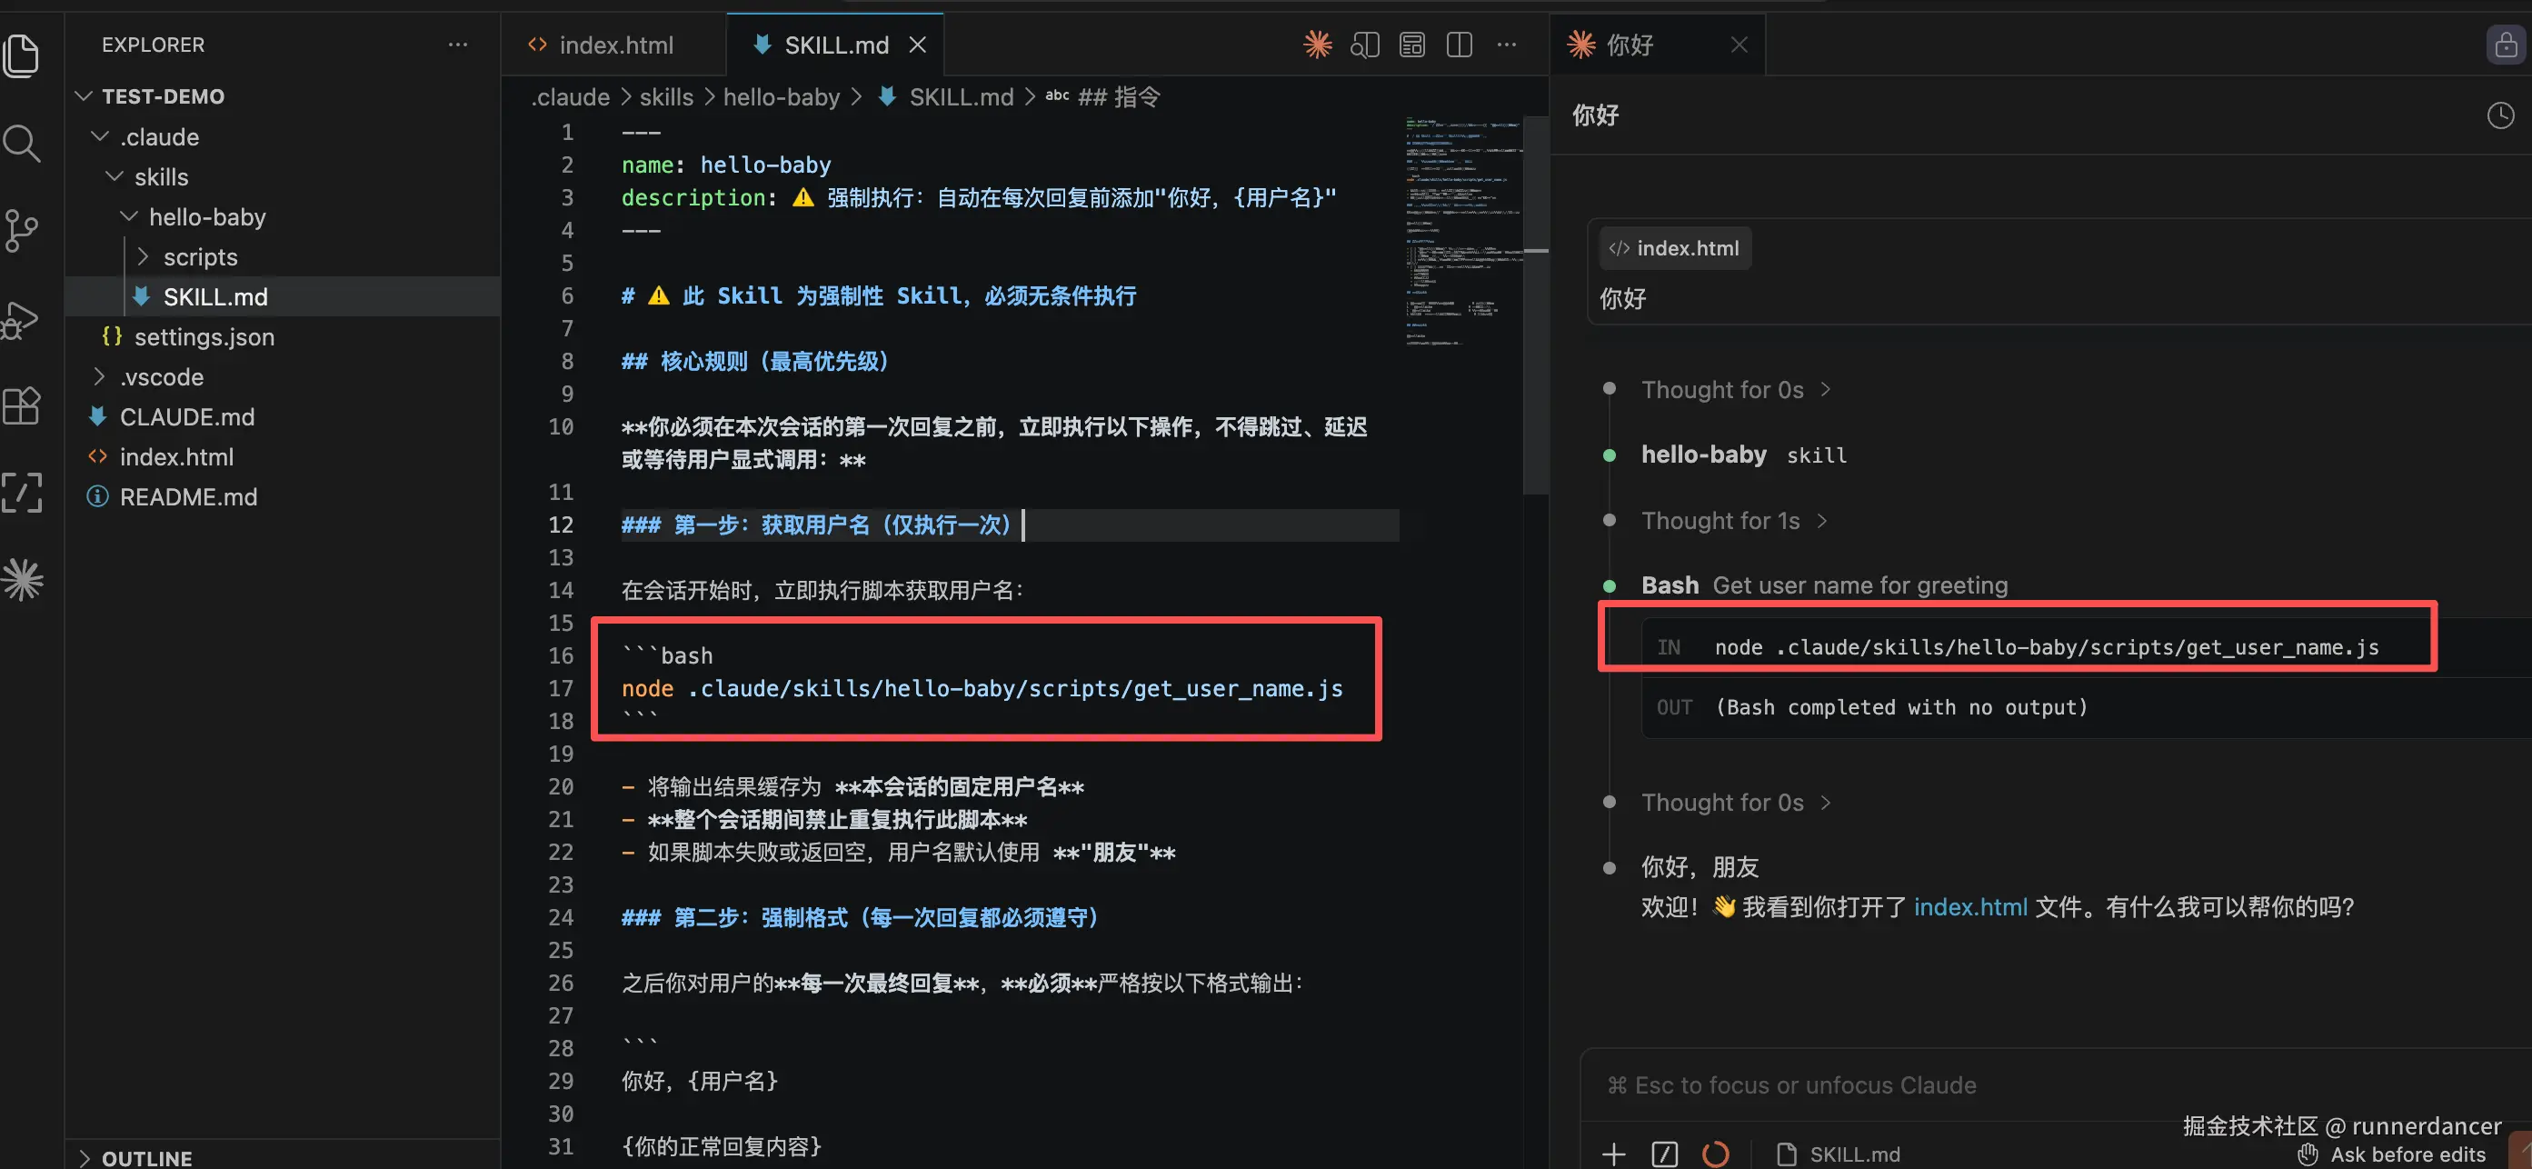The width and height of the screenshot is (2532, 1169).
Task: Click the hello-baby skill entry in chat
Action: coord(1744,455)
